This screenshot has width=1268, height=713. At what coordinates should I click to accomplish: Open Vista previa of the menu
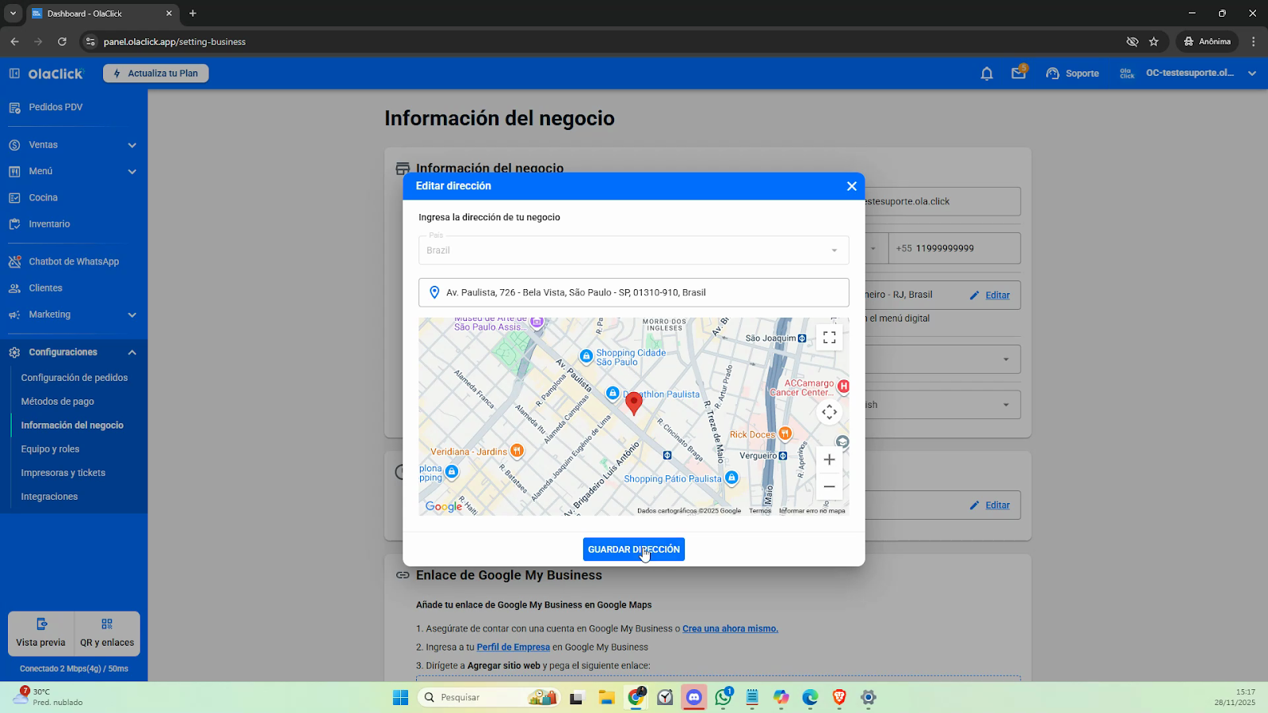[x=41, y=633]
